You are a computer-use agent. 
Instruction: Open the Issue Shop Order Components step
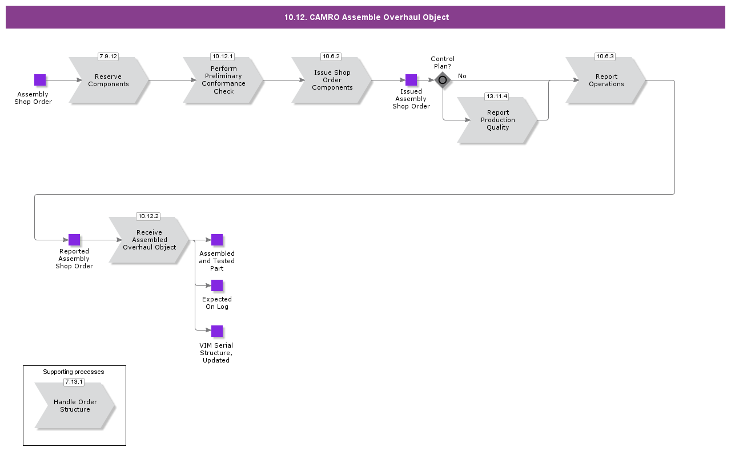pos(332,80)
